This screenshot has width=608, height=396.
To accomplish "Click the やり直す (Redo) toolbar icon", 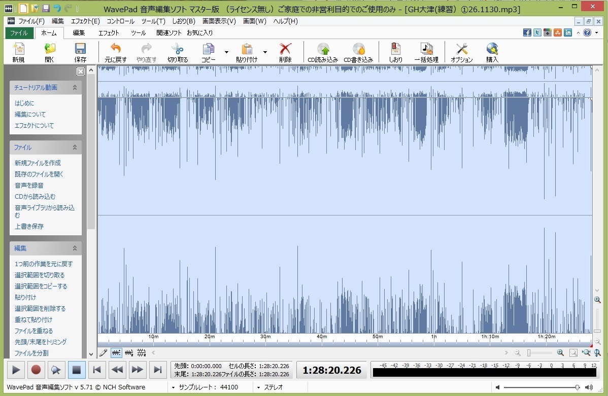I will click(146, 52).
